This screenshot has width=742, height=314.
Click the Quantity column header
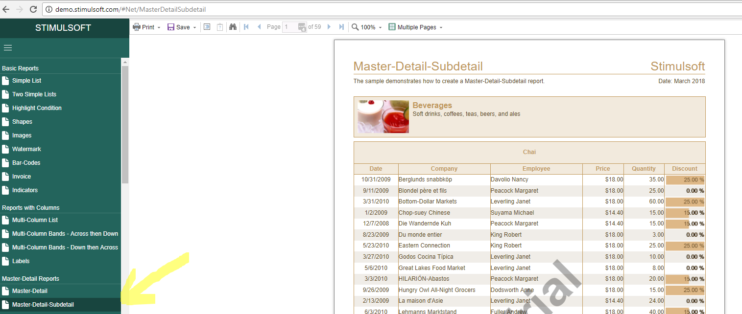coord(644,169)
